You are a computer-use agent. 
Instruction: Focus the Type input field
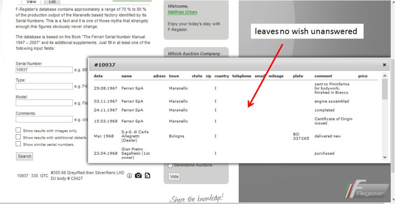(44, 86)
